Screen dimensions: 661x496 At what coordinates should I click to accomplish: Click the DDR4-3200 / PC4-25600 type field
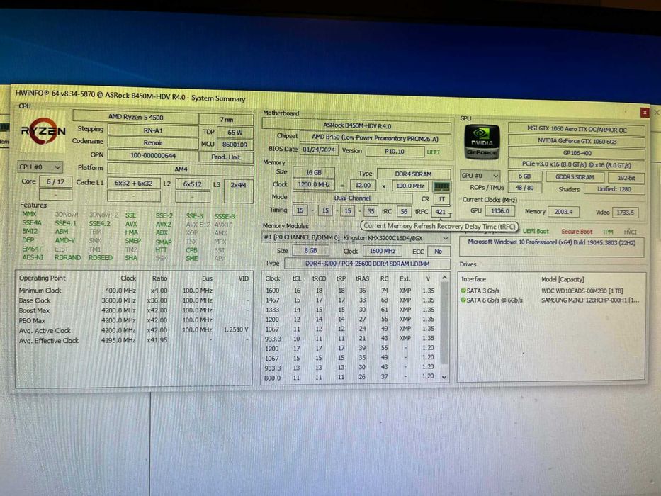coord(367,264)
